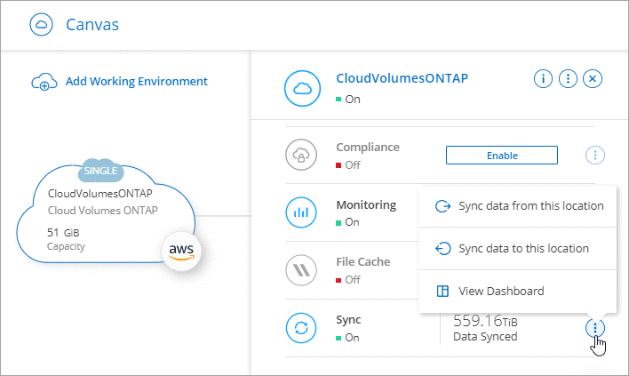Viewport: 629px width, 376px height.
Task: Click the AWS provider badge
Action: pos(181,252)
